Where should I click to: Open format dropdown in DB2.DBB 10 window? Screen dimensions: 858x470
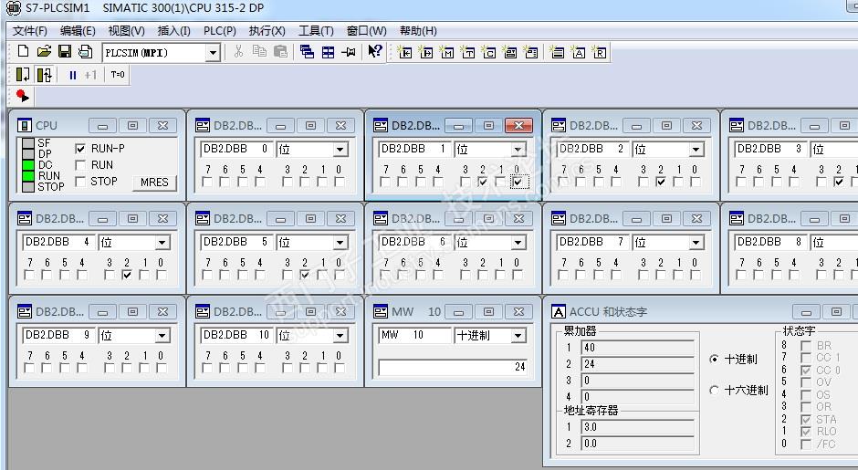[340, 336]
